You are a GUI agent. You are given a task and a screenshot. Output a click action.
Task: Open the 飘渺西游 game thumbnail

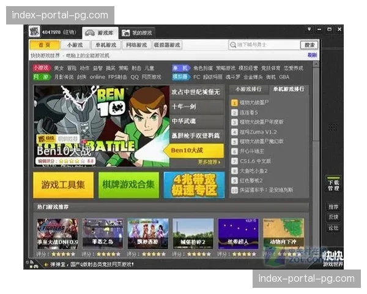pos(147,234)
